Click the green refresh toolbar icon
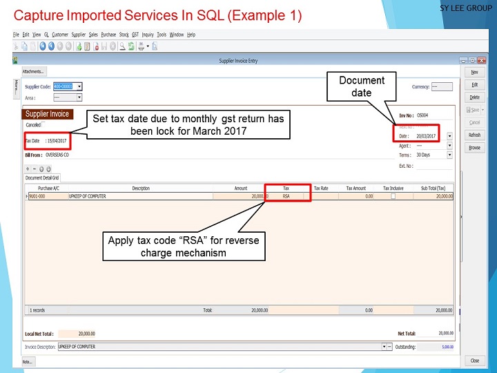 130,46
